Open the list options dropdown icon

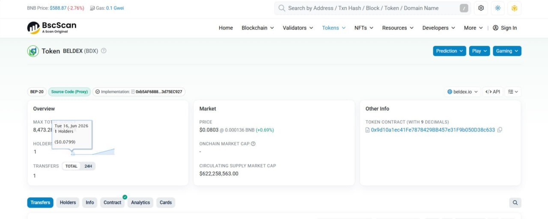coord(513,92)
